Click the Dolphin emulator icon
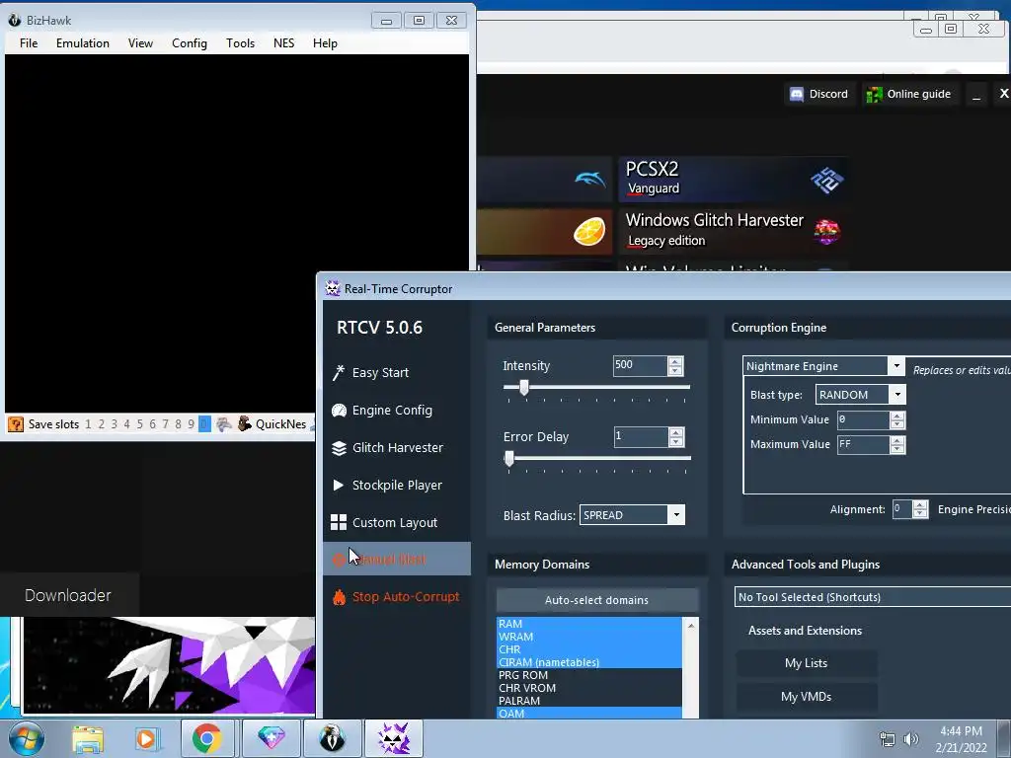The width and height of the screenshot is (1011, 758). [x=589, y=179]
